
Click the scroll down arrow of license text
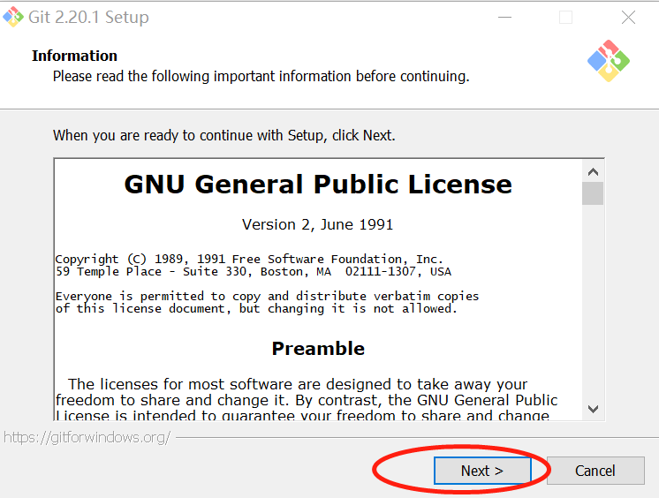(x=593, y=409)
